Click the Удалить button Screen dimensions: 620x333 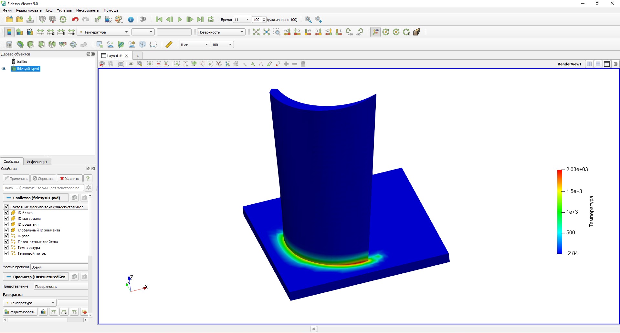(x=69, y=178)
